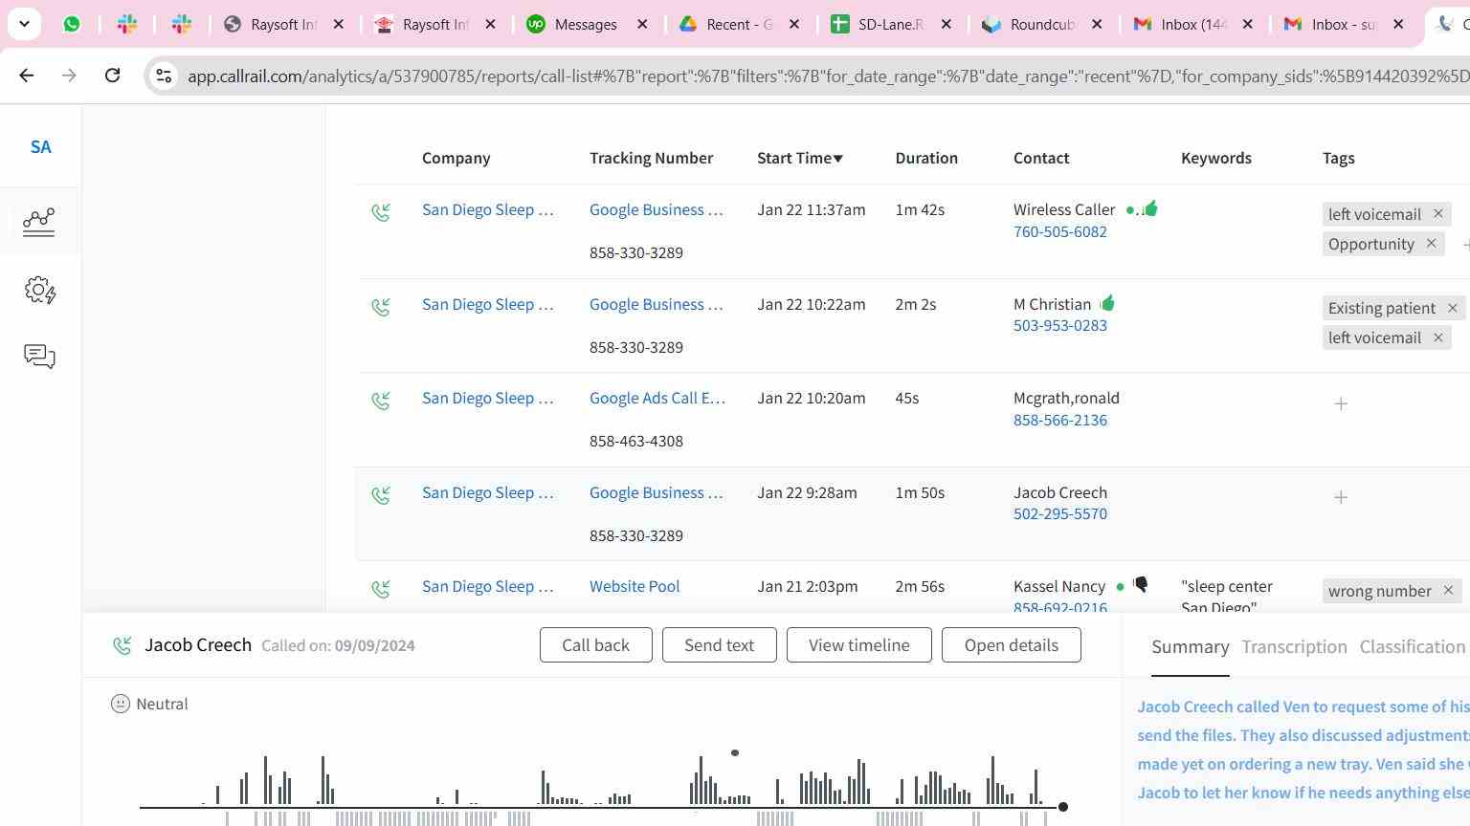Remove left voicemail tag from M Christian row

1437,337
